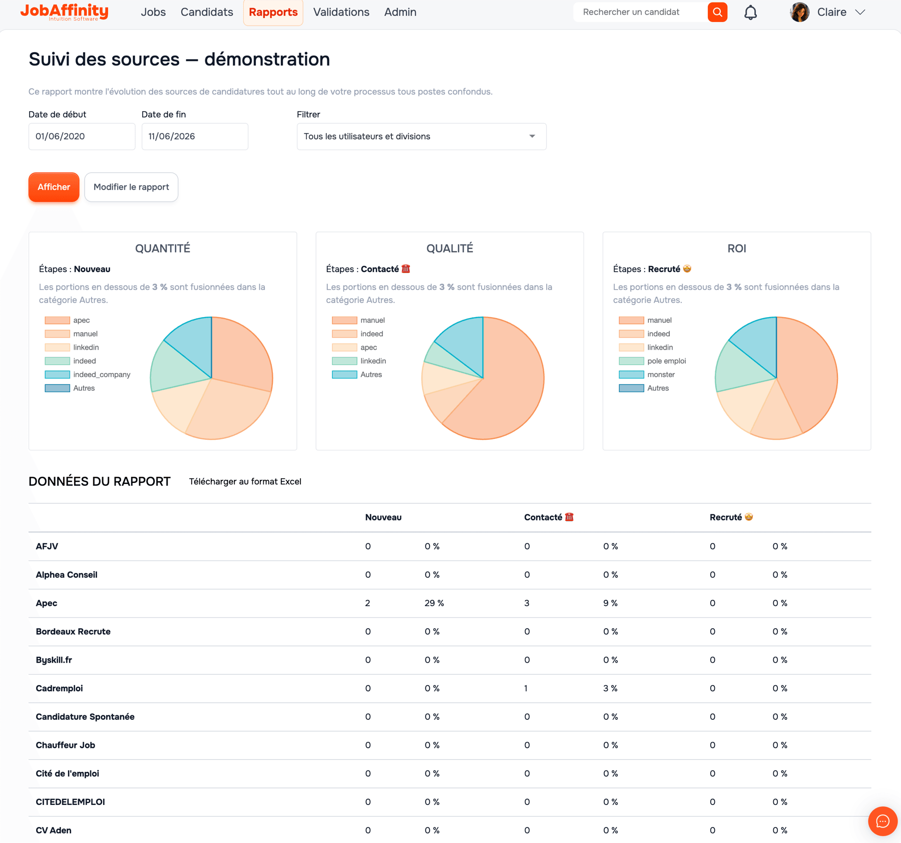
Task: Expand the Claire user menu chevron
Action: [x=860, y=12]
